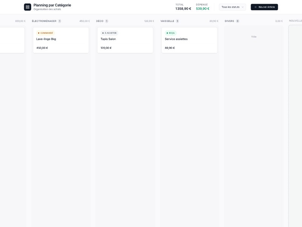Click the Électroménager count badge
This screenshot has width=302, height=227.
point(60,21)
